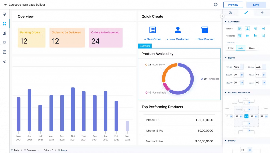Collapse the Padding and Margin section
Viewport: 270px width, 153px height.
(x=226, y=93)
